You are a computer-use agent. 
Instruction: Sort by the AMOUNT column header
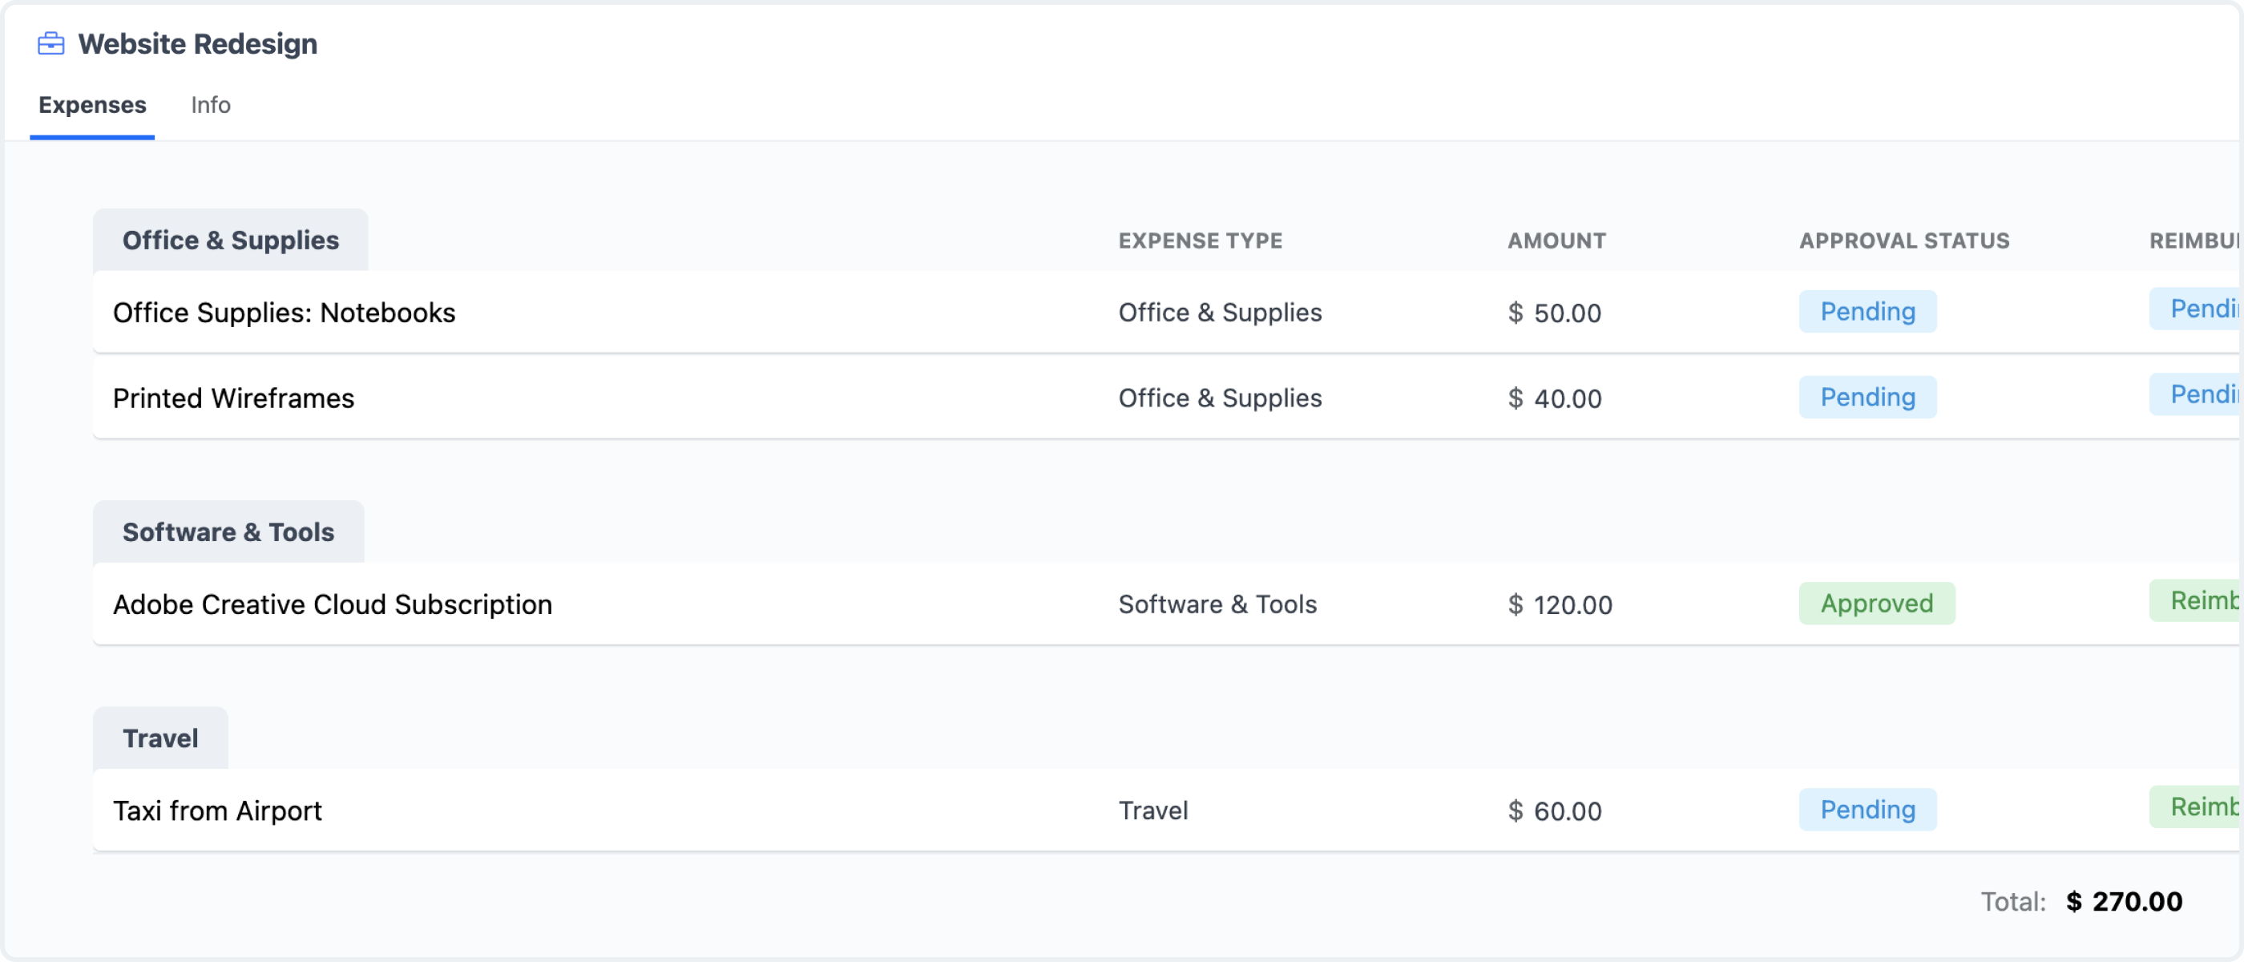1556,240
